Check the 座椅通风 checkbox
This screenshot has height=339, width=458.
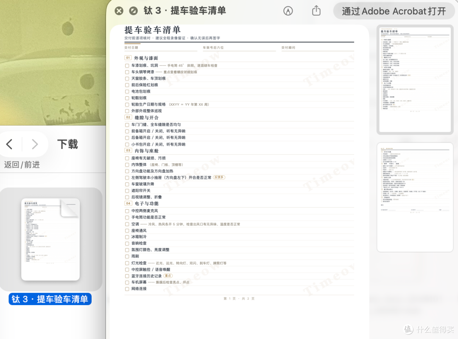(x=127, y=231)
